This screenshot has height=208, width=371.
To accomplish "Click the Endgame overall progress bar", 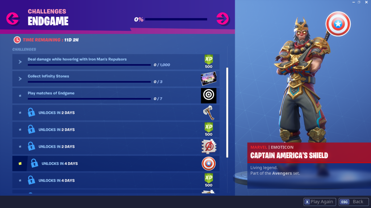I will click(x=176, y=19).
